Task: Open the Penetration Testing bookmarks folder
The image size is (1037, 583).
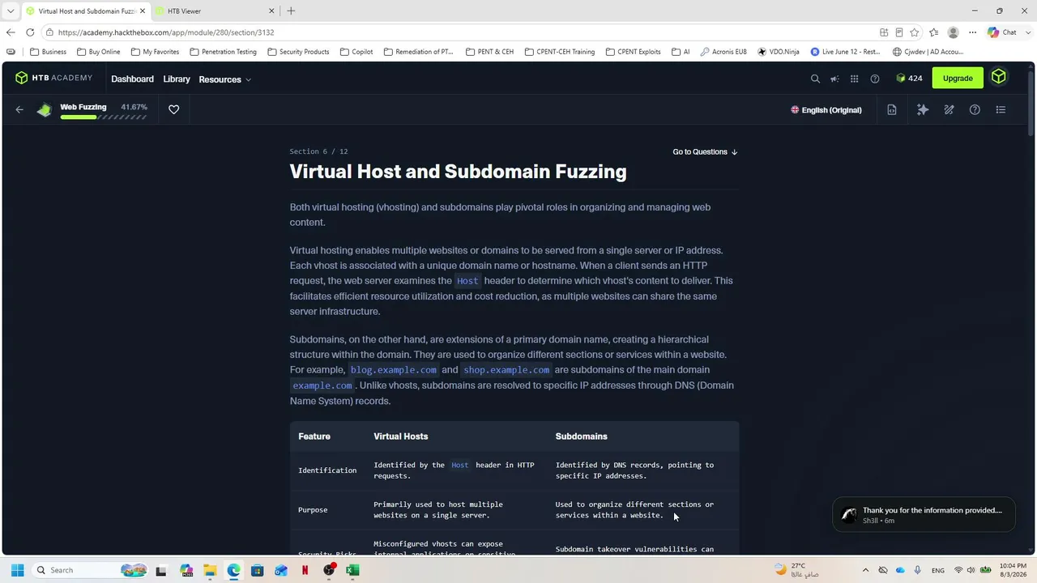Action: (223, 52)
